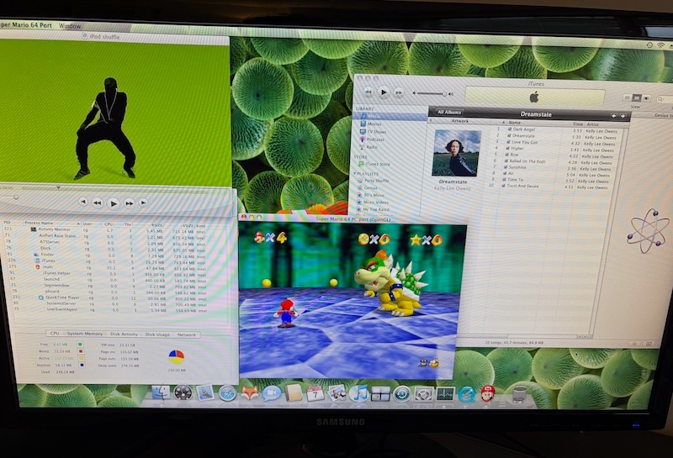Jump to QuickTime movie start
Viewport: 673px width, 458px height.
83,202
